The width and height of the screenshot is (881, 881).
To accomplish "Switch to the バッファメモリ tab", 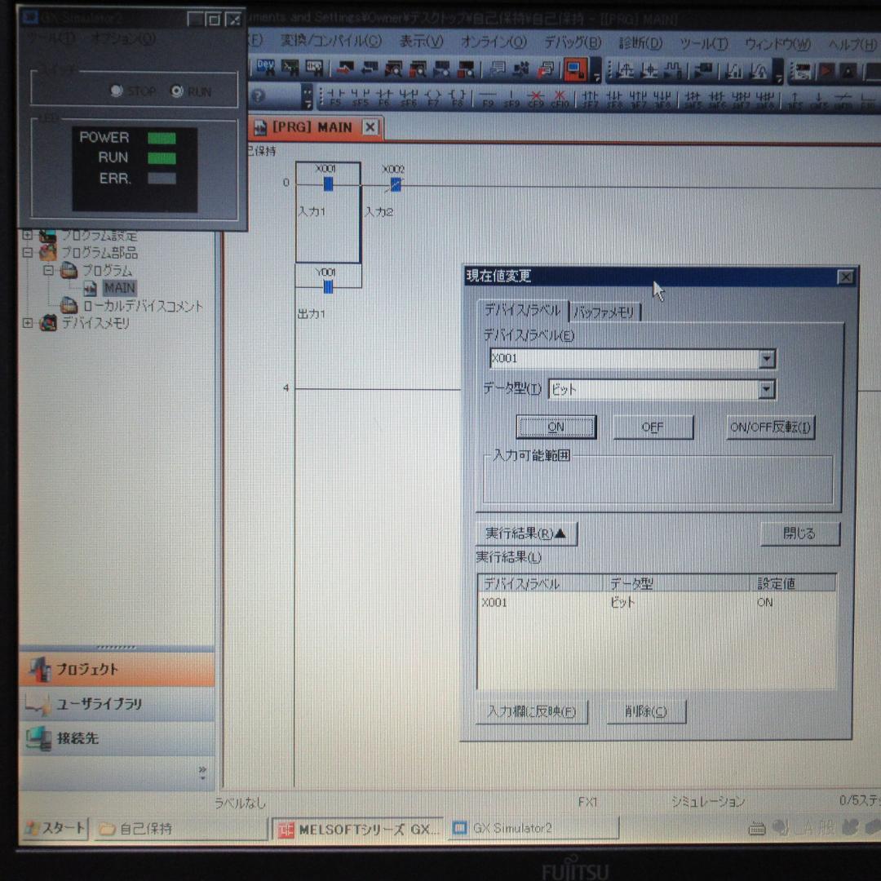I will click(x=605, y=312).
